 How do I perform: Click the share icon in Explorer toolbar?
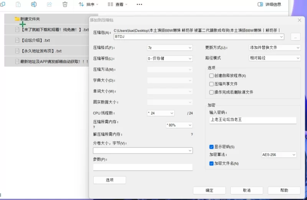(49, 4)
